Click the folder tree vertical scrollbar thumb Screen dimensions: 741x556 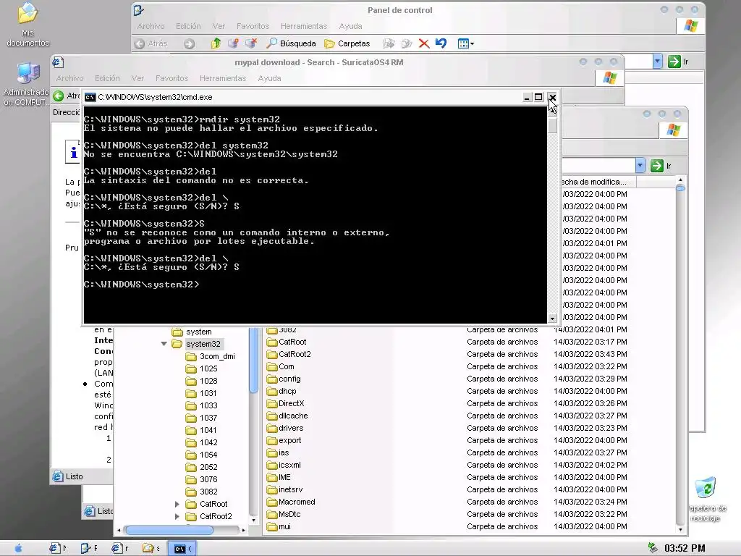point(253,359)
